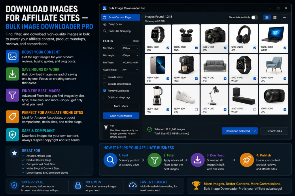Click the Export URLs button
The height and width of the screenshot is (196, 295).
pos(274,131)
